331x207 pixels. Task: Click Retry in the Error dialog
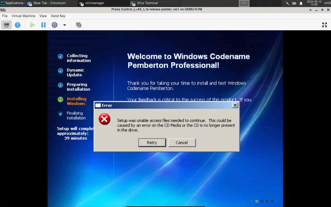pyautogui.click(x=152, y=143)
